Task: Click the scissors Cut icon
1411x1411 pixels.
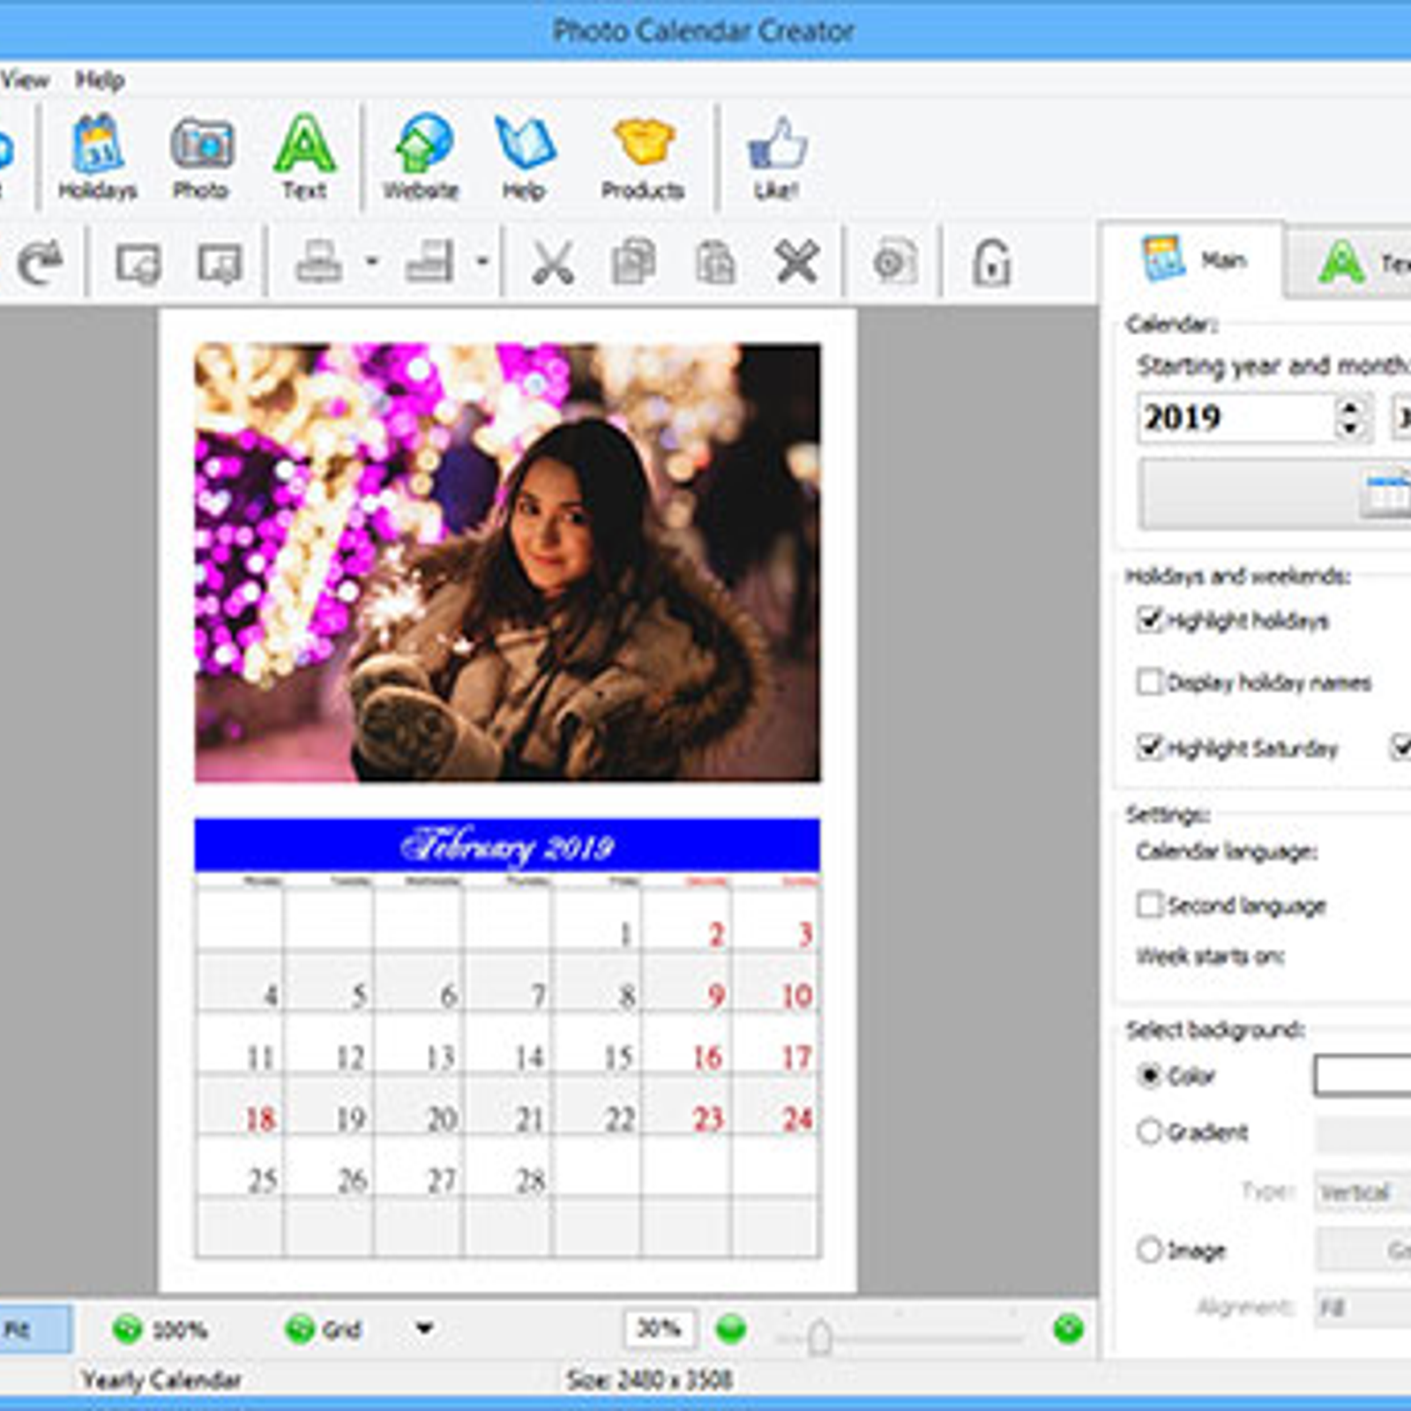Action: click(553, 263)
